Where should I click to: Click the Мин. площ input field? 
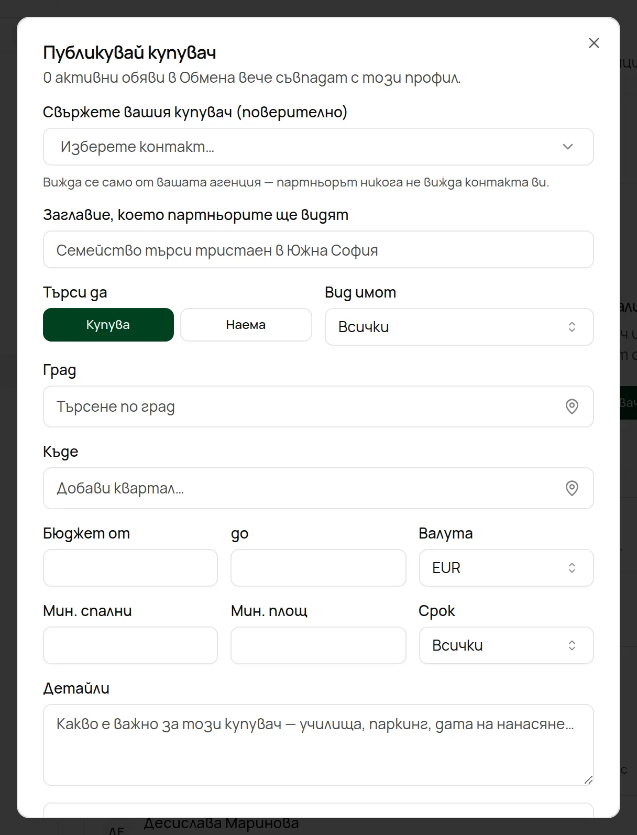tap(318, 645)
